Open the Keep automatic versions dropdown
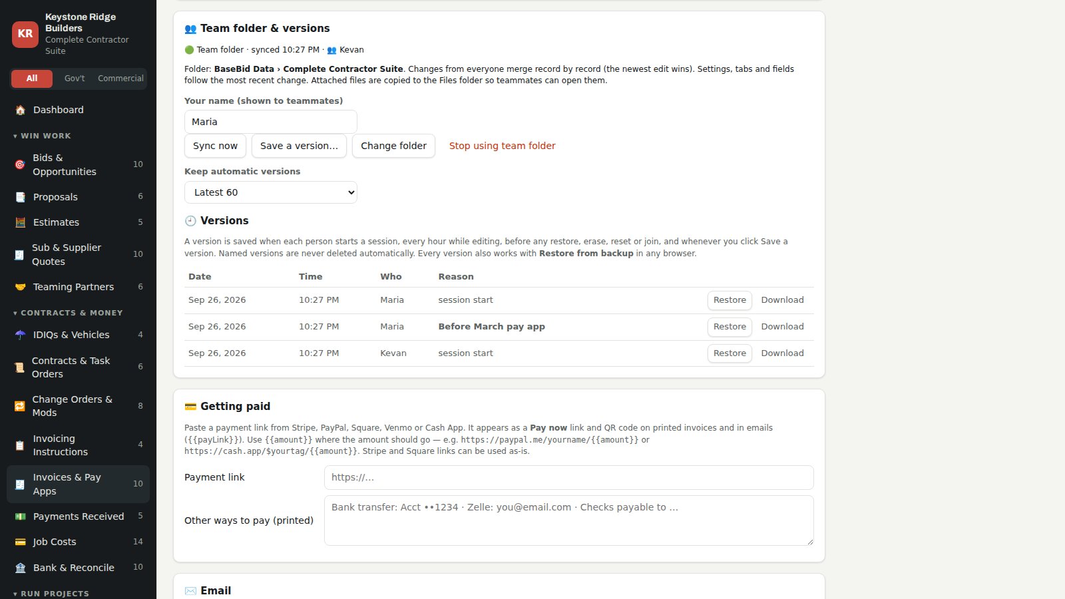Viewport: 1065px width, 599px height. click(271, 192)
